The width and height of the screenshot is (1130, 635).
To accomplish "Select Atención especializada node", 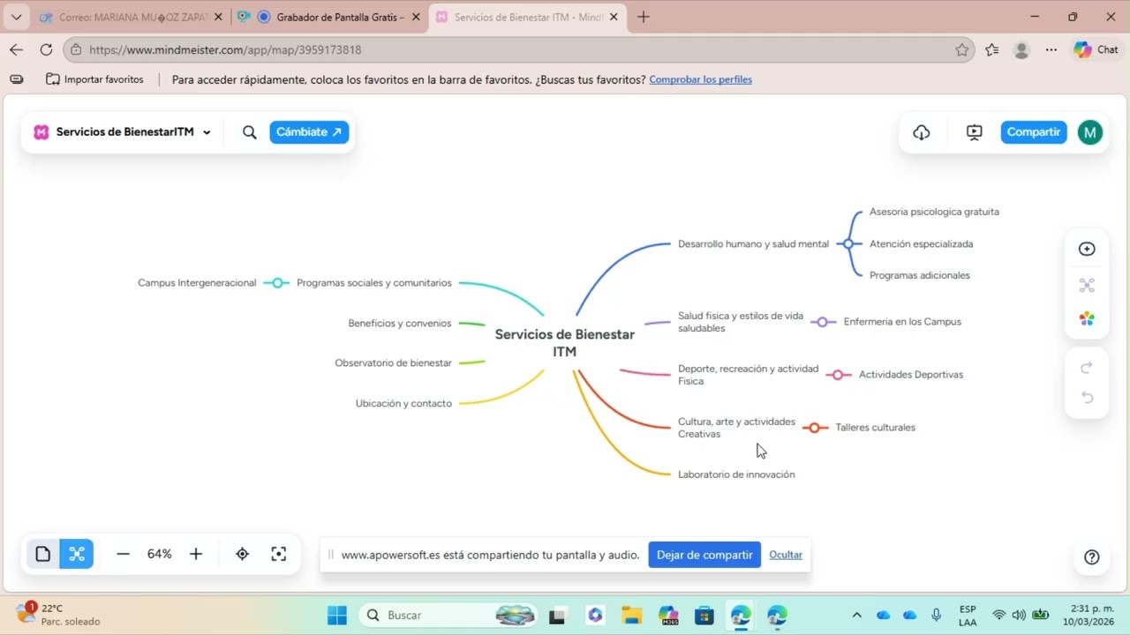I will [x=921, y=243].
